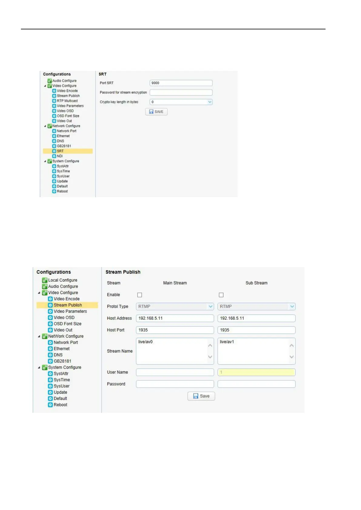Click the Reboot icon in lower panel
361x510 pixels.
[50, 405]
